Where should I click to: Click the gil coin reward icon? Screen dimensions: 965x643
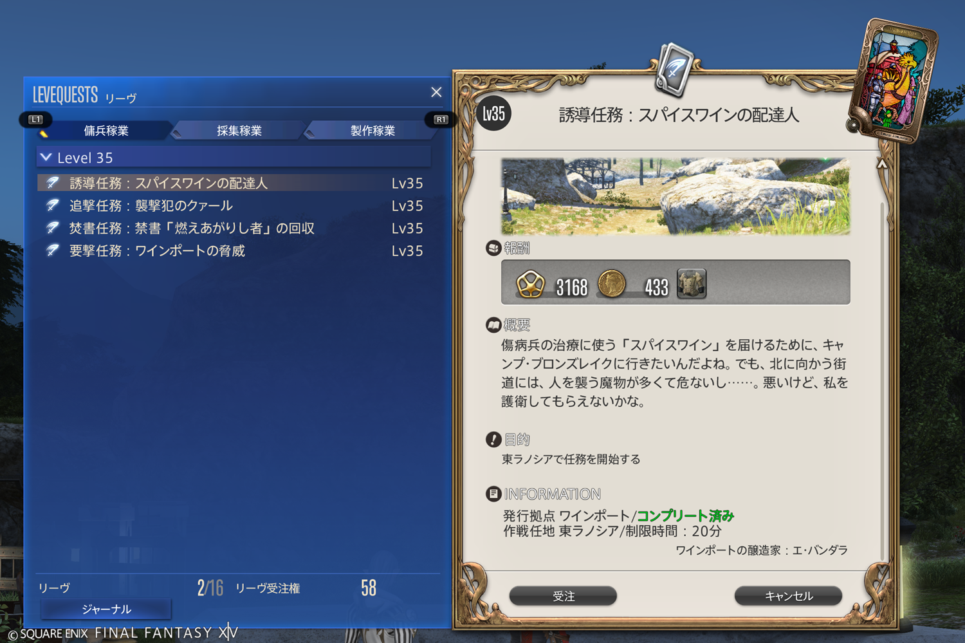[x=612, y=284]
